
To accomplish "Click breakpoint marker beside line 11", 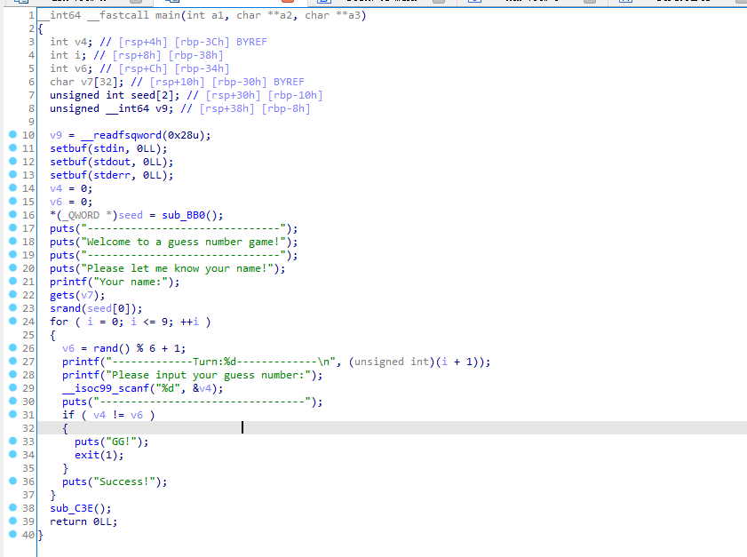I will 12,148.
